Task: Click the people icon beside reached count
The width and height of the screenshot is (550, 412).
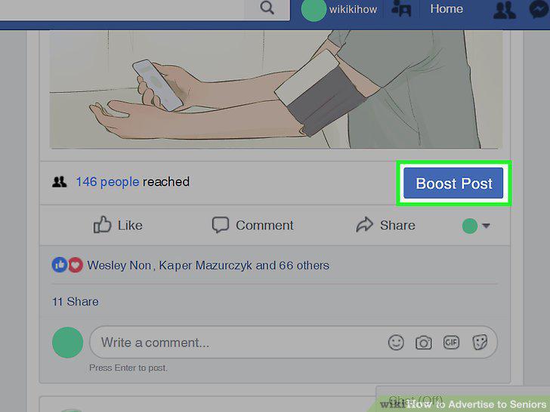Action: point(59,182)
